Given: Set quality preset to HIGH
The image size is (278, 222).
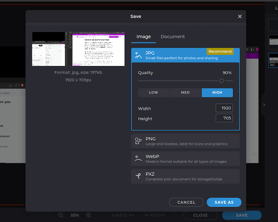Looking at the screenshot, I should [217, 93].
